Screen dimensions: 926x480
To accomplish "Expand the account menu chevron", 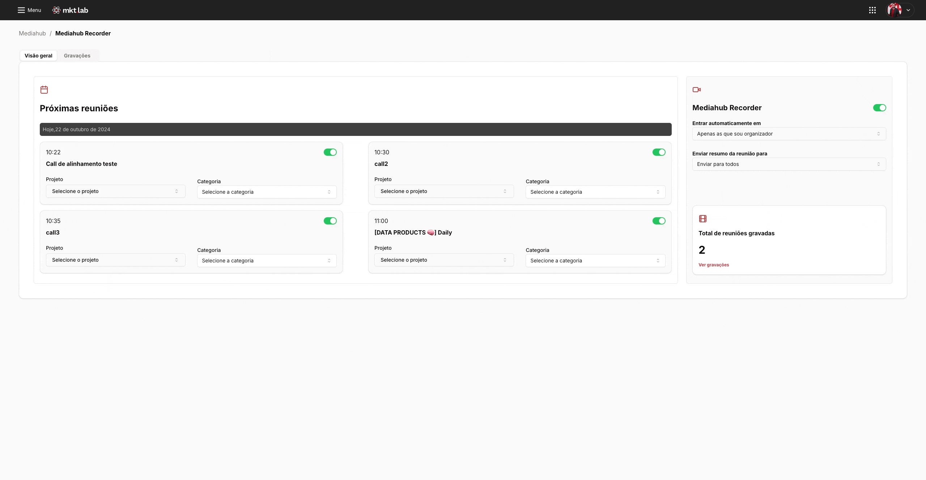I will [x=908, y=10].
